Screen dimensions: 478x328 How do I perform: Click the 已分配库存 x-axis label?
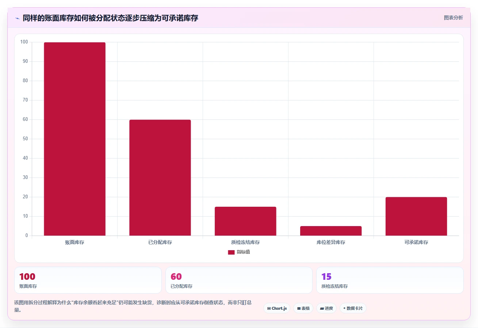click(x=160, y=243)
